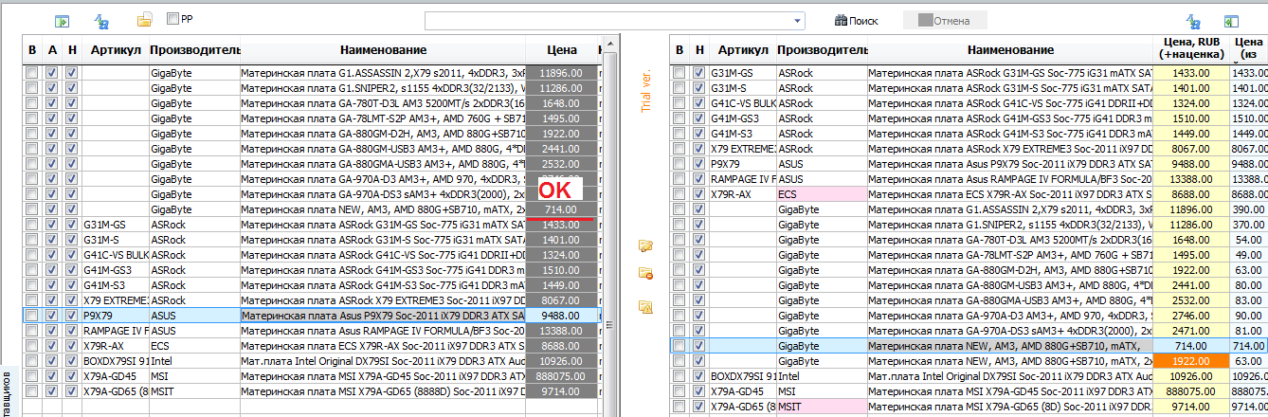Image resolution: width=1268 pixels, height=417 pixels.
Task: Click the 9714.00 yellow price cell, right table
Action: (x=1190, y=407)
